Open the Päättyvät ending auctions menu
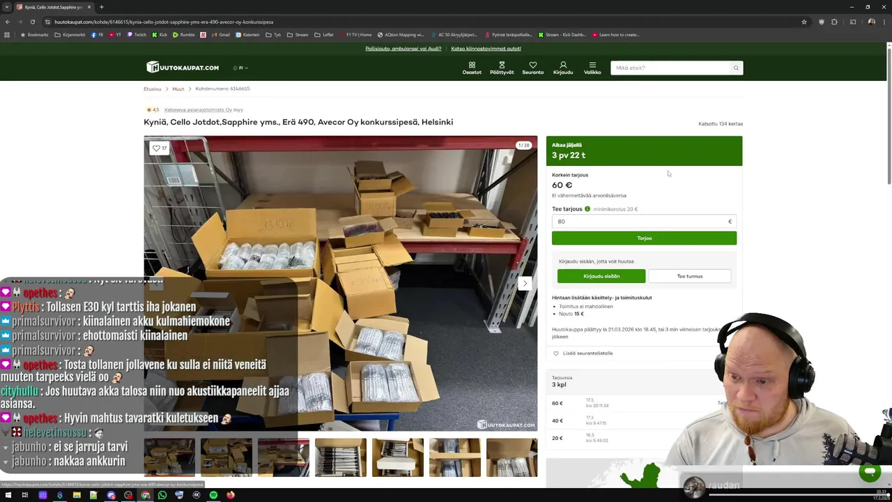 point(502,68)
